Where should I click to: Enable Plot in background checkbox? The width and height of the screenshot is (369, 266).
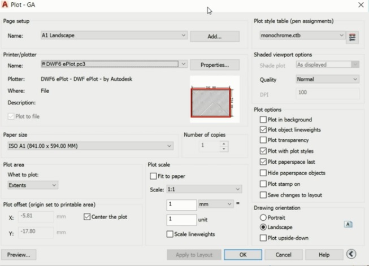point(263,120)
